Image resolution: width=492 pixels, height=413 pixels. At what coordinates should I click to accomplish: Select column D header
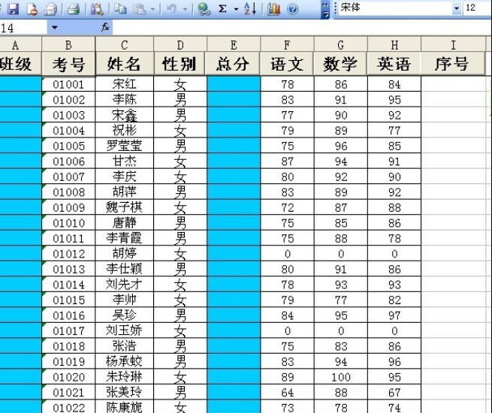(180, 45)
